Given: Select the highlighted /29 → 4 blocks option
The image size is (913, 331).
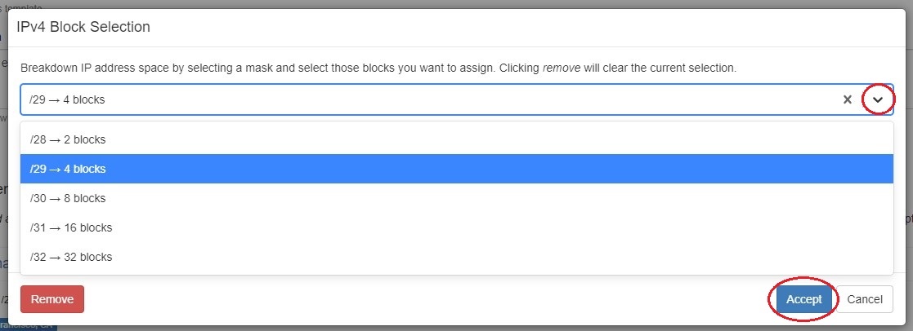Looking at the screenshot, I should pos(68,169).
